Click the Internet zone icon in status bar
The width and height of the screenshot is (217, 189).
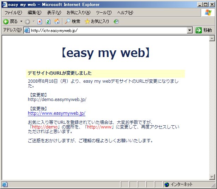pos(167,184)
